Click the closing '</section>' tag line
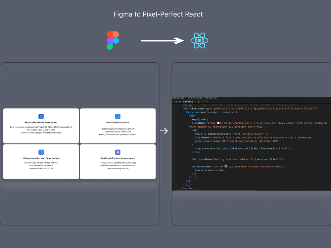The image size is (331, 248). [187, 188]
